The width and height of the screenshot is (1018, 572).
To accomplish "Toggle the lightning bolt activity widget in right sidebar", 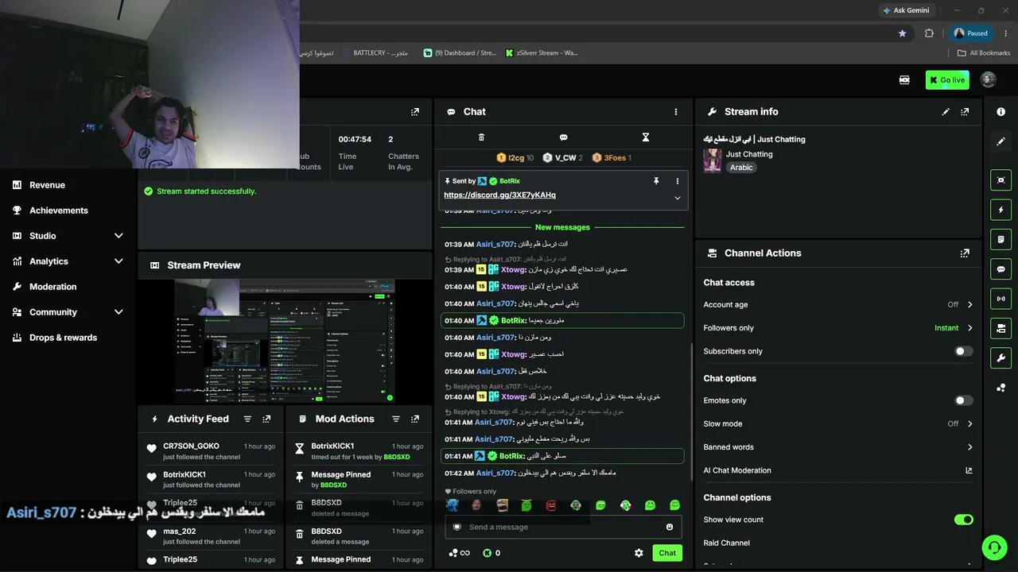I will click(1001, 210).
